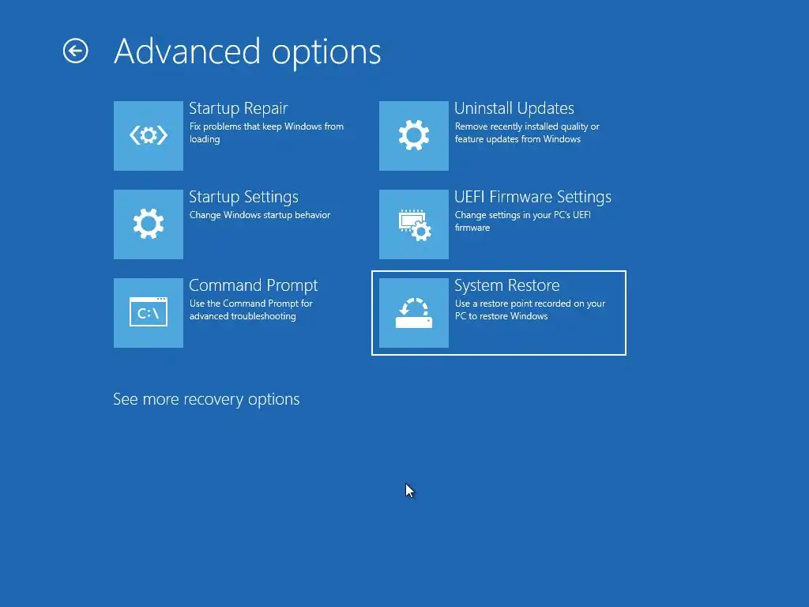Click 'Use the Command Prompt for advanced troubleshooting'

click(250, 310)
